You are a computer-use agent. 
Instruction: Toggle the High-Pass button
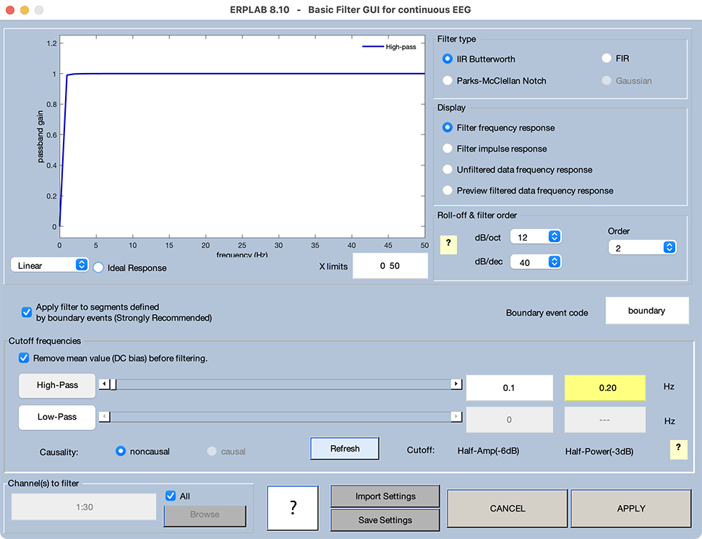[x=57, y=386]
